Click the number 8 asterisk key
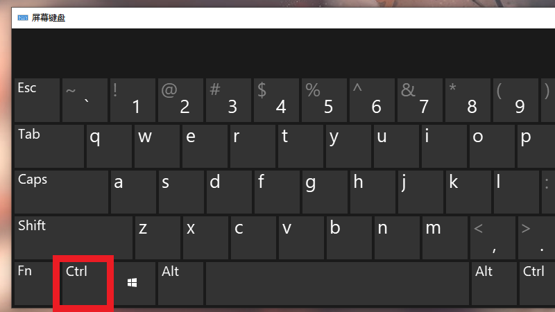Viewport: 555px width, 312px height. click(468, 100)
